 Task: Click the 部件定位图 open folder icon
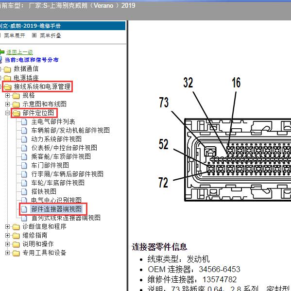tap(16, 113)
